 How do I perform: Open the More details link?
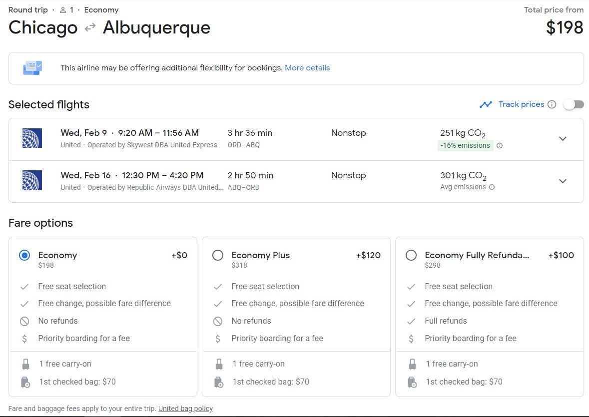pyautogui.click(x=307, y=68)
